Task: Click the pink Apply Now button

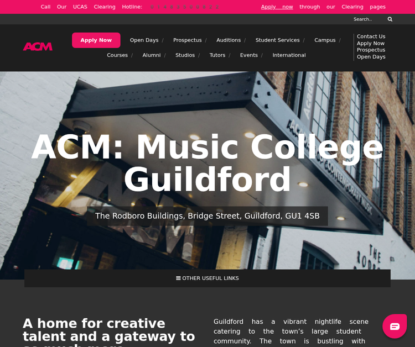Action: click(96, 40)
